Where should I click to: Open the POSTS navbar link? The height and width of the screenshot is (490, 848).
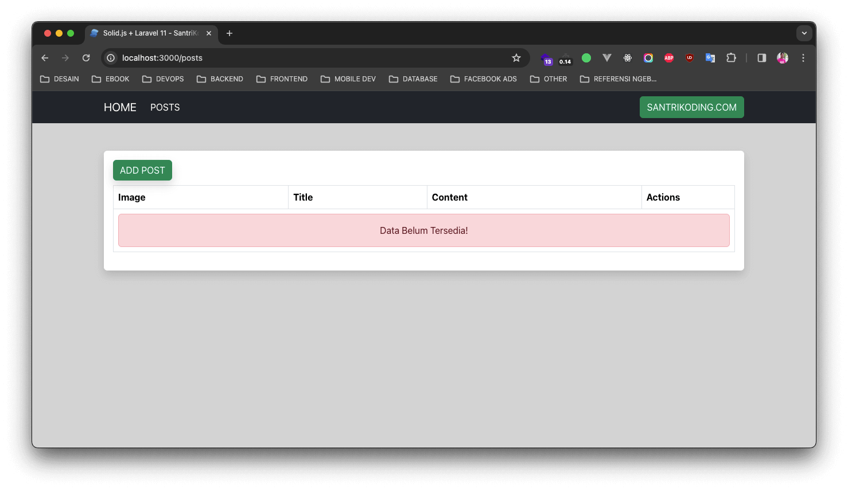[x=165, y=107]
